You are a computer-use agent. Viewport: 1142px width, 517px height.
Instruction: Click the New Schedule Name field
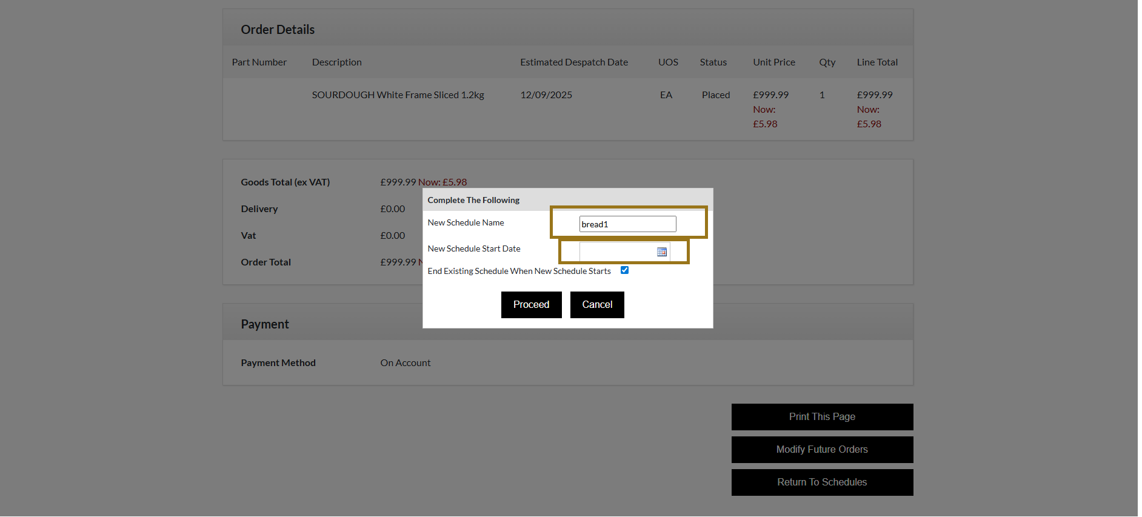click(627, 224)
